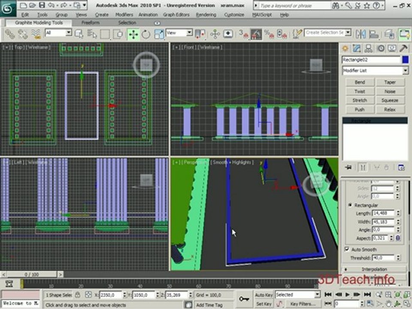Toggle Spinner Snap icon
The height and width of the screenshot is (309, 412).
pyautogui.click(x=282, y=34)
